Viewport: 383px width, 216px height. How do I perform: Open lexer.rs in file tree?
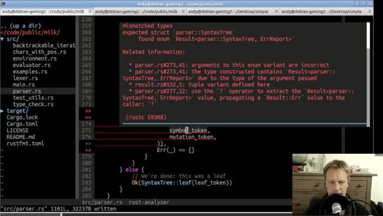pos(25,78)
